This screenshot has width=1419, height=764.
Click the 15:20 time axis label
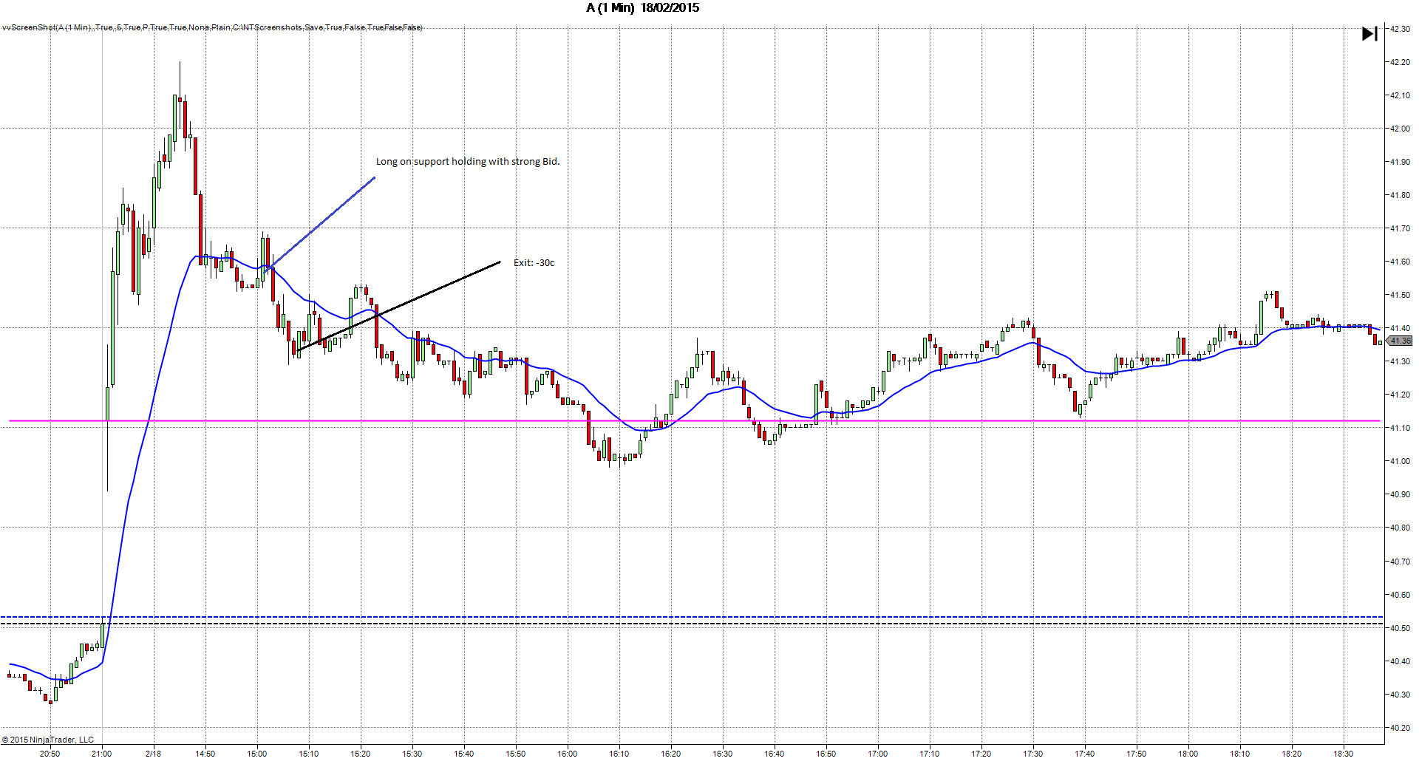[x=361, y=754]
